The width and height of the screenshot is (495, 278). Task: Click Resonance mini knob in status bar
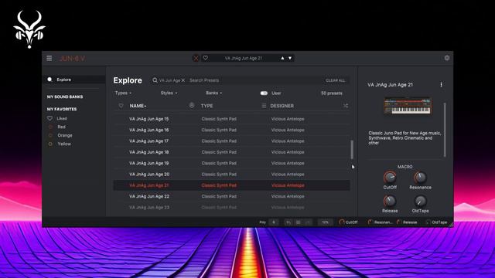(370, 222)
